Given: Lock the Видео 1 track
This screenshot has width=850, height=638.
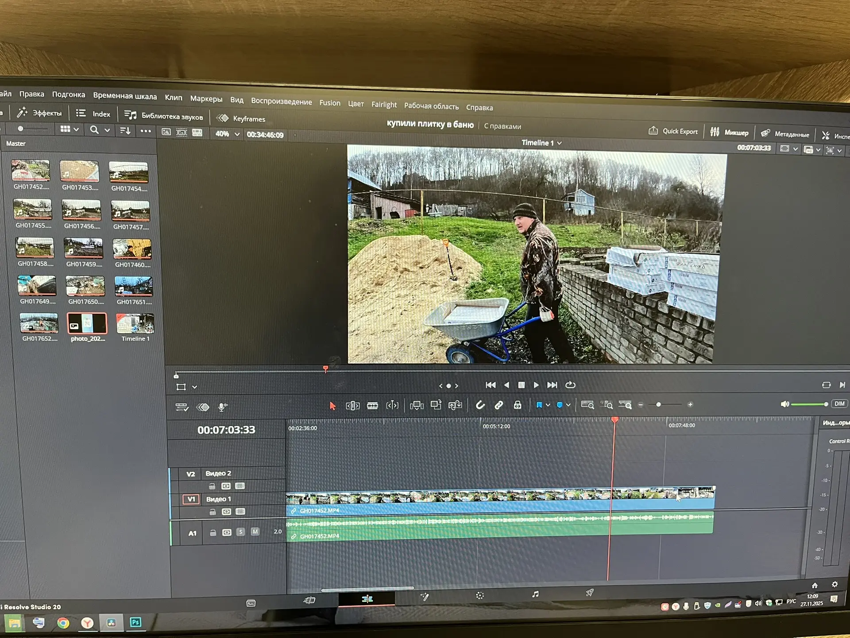Looking at the screenshot, I should click(212, 512).
